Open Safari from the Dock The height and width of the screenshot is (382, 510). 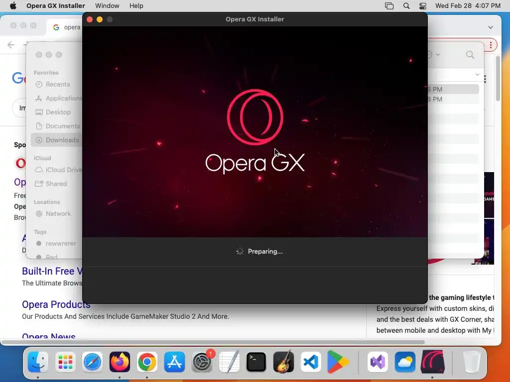click(x=92, y=362)
